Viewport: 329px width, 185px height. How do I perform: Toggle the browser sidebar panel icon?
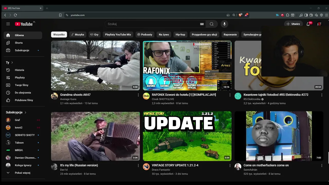pyautogui.click(x=306, y=15)
